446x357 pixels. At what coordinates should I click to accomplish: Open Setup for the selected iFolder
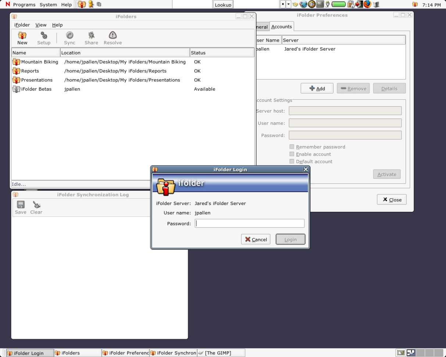[x=43, y=38]
